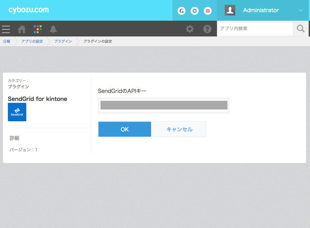Open the pink mail service icon
Image resolution: width=310 pixels, height=228 pixels.
coord(208,11)
